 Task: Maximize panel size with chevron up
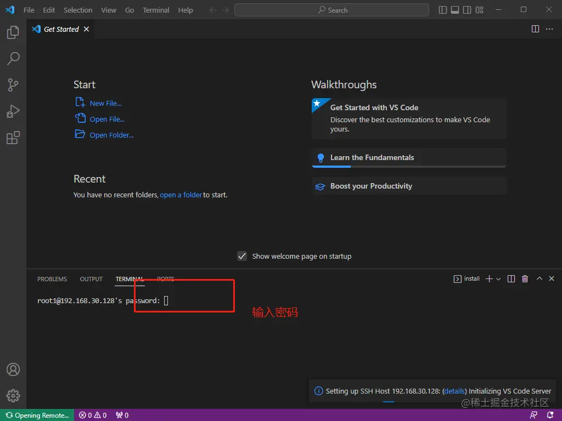click(539, 278)
